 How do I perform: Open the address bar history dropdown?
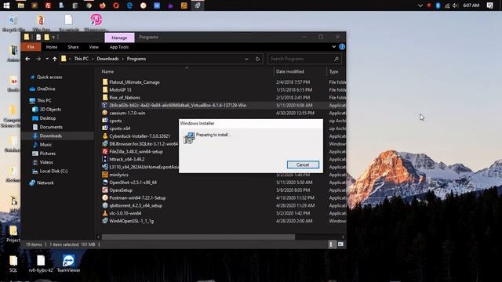[246, 59]
